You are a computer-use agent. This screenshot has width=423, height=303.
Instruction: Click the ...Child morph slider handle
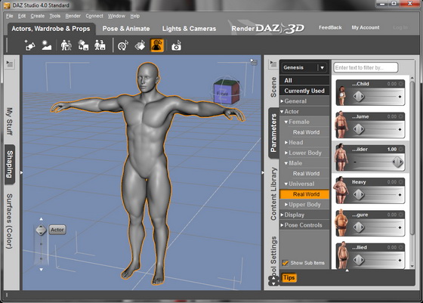point(359,96)
